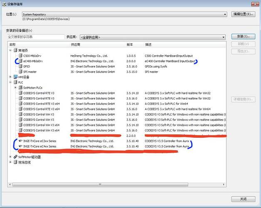Click 'A CODESYS 3.x Soft PLC for Win64' text
This screenshot has height=208, width=261.
point(166,104)
